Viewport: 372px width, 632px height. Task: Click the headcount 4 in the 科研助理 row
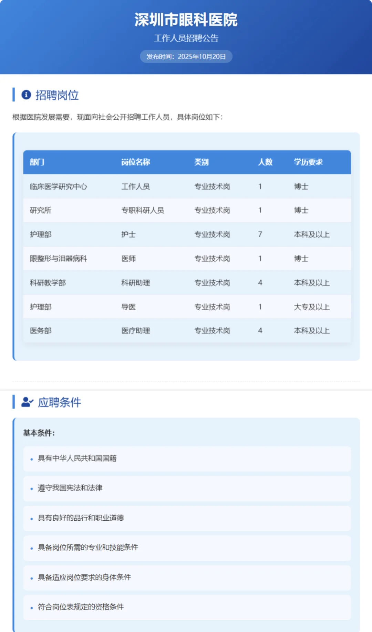coord(260,283)
